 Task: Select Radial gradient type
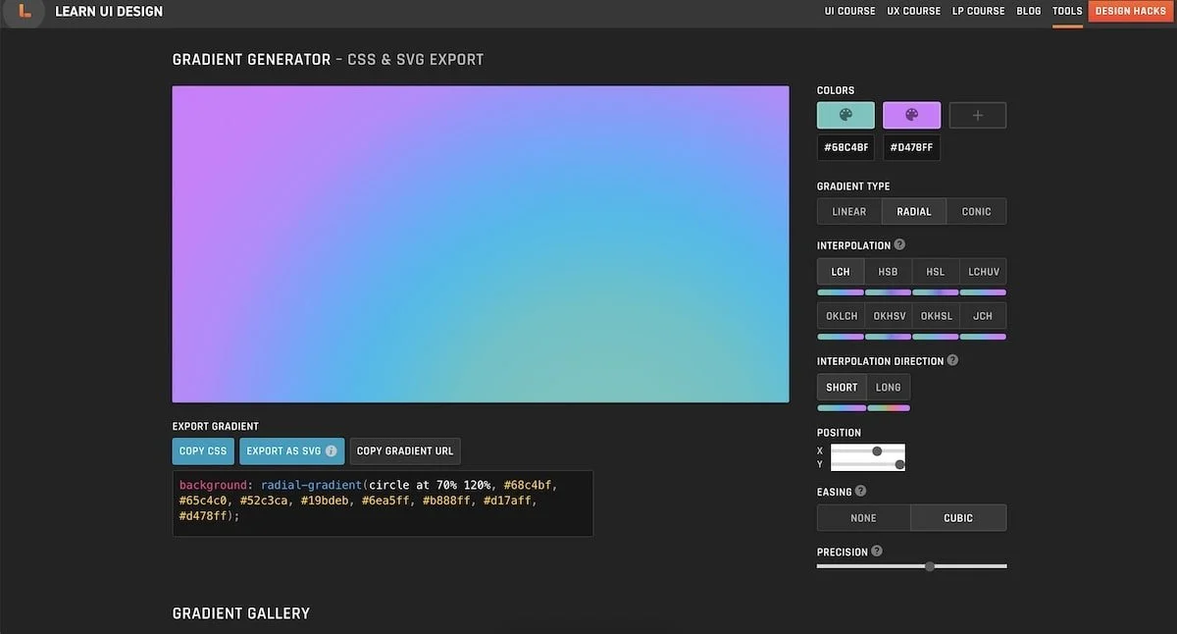pos(914,212)
